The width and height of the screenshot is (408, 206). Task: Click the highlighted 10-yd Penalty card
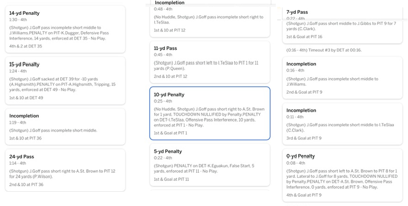209,113
